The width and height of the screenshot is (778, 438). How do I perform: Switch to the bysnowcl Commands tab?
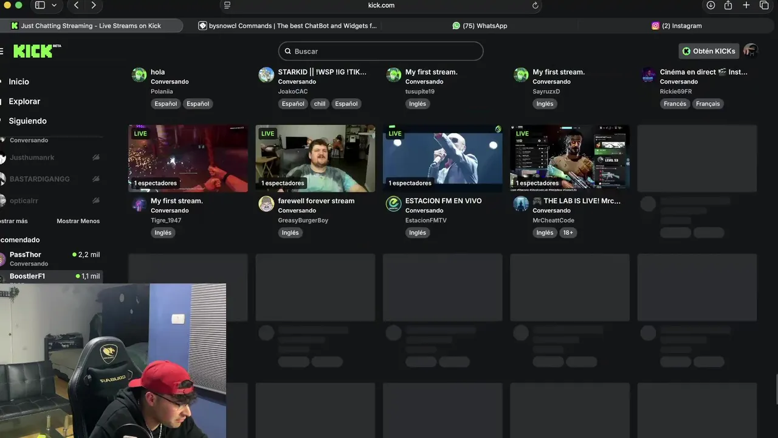[x=287, y=26]
